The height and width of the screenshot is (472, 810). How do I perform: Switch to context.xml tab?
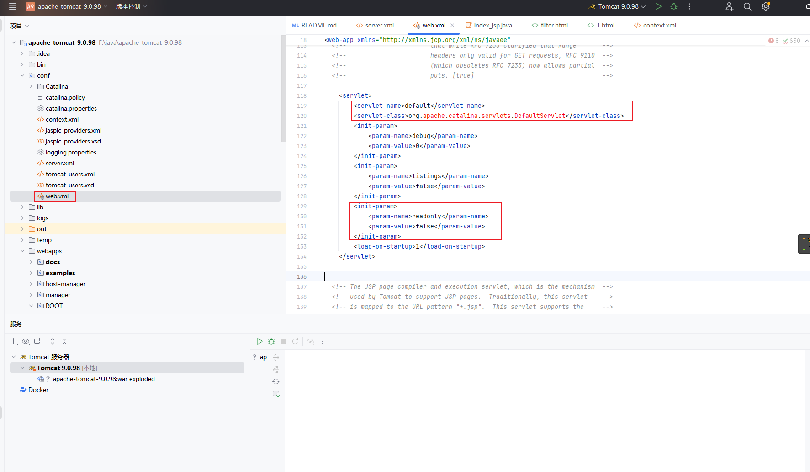click(655, 25)
